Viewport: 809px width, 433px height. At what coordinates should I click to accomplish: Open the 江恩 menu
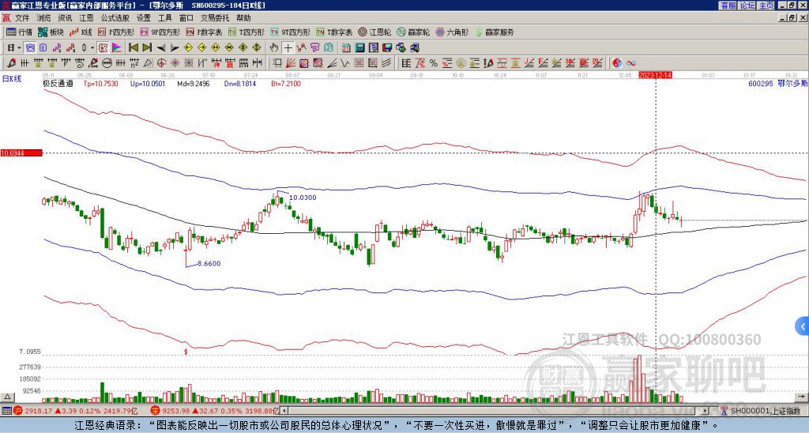[87, 18]
